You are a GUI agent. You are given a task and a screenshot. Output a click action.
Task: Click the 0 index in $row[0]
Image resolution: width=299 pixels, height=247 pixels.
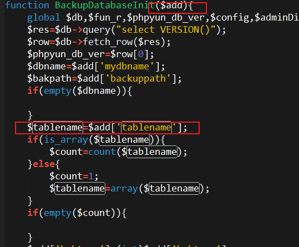point(141,54)
